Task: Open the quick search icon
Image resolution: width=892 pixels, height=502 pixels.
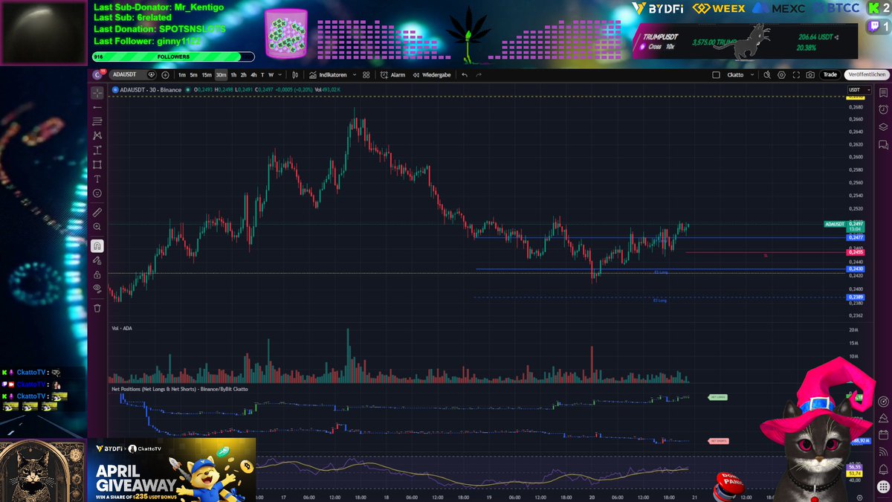Action: click(767, 74)
